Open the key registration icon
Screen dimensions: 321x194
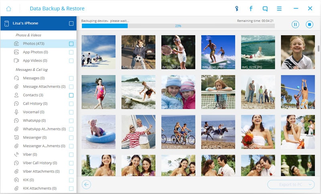(237, 8)
